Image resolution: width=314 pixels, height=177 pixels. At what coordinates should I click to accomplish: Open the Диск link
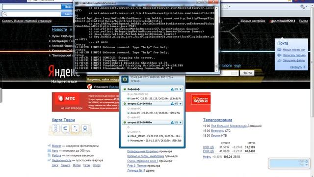coord(55,165)
